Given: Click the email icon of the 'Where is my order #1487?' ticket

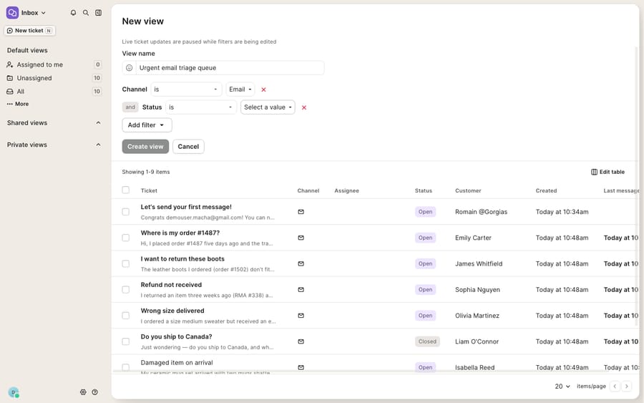Looking at the screenshot, I should pyautogui.click(x=301, y=238).
